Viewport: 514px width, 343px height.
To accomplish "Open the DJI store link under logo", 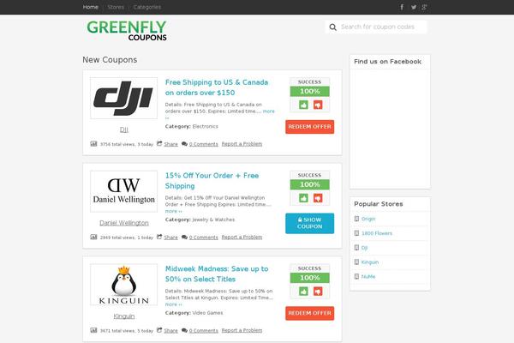I will pyautogui.click(x=124, y=129).
